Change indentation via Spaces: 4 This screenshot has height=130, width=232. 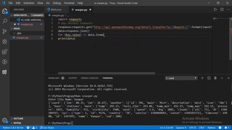click(181, 127)
